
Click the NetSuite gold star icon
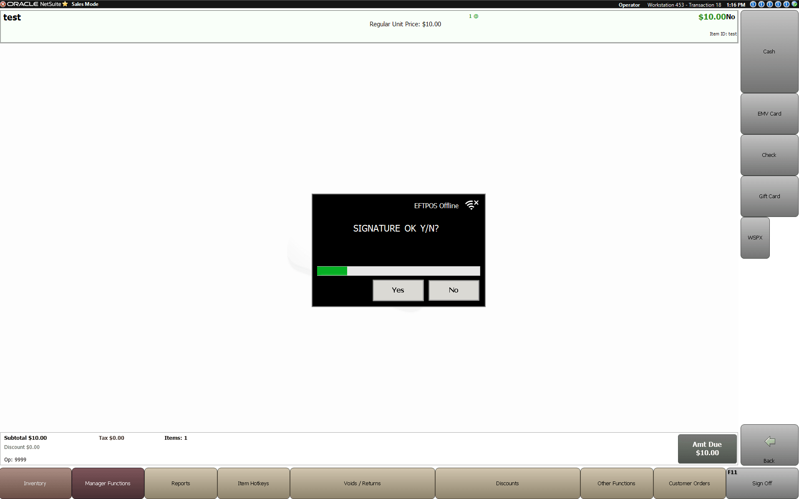point(65,4)
